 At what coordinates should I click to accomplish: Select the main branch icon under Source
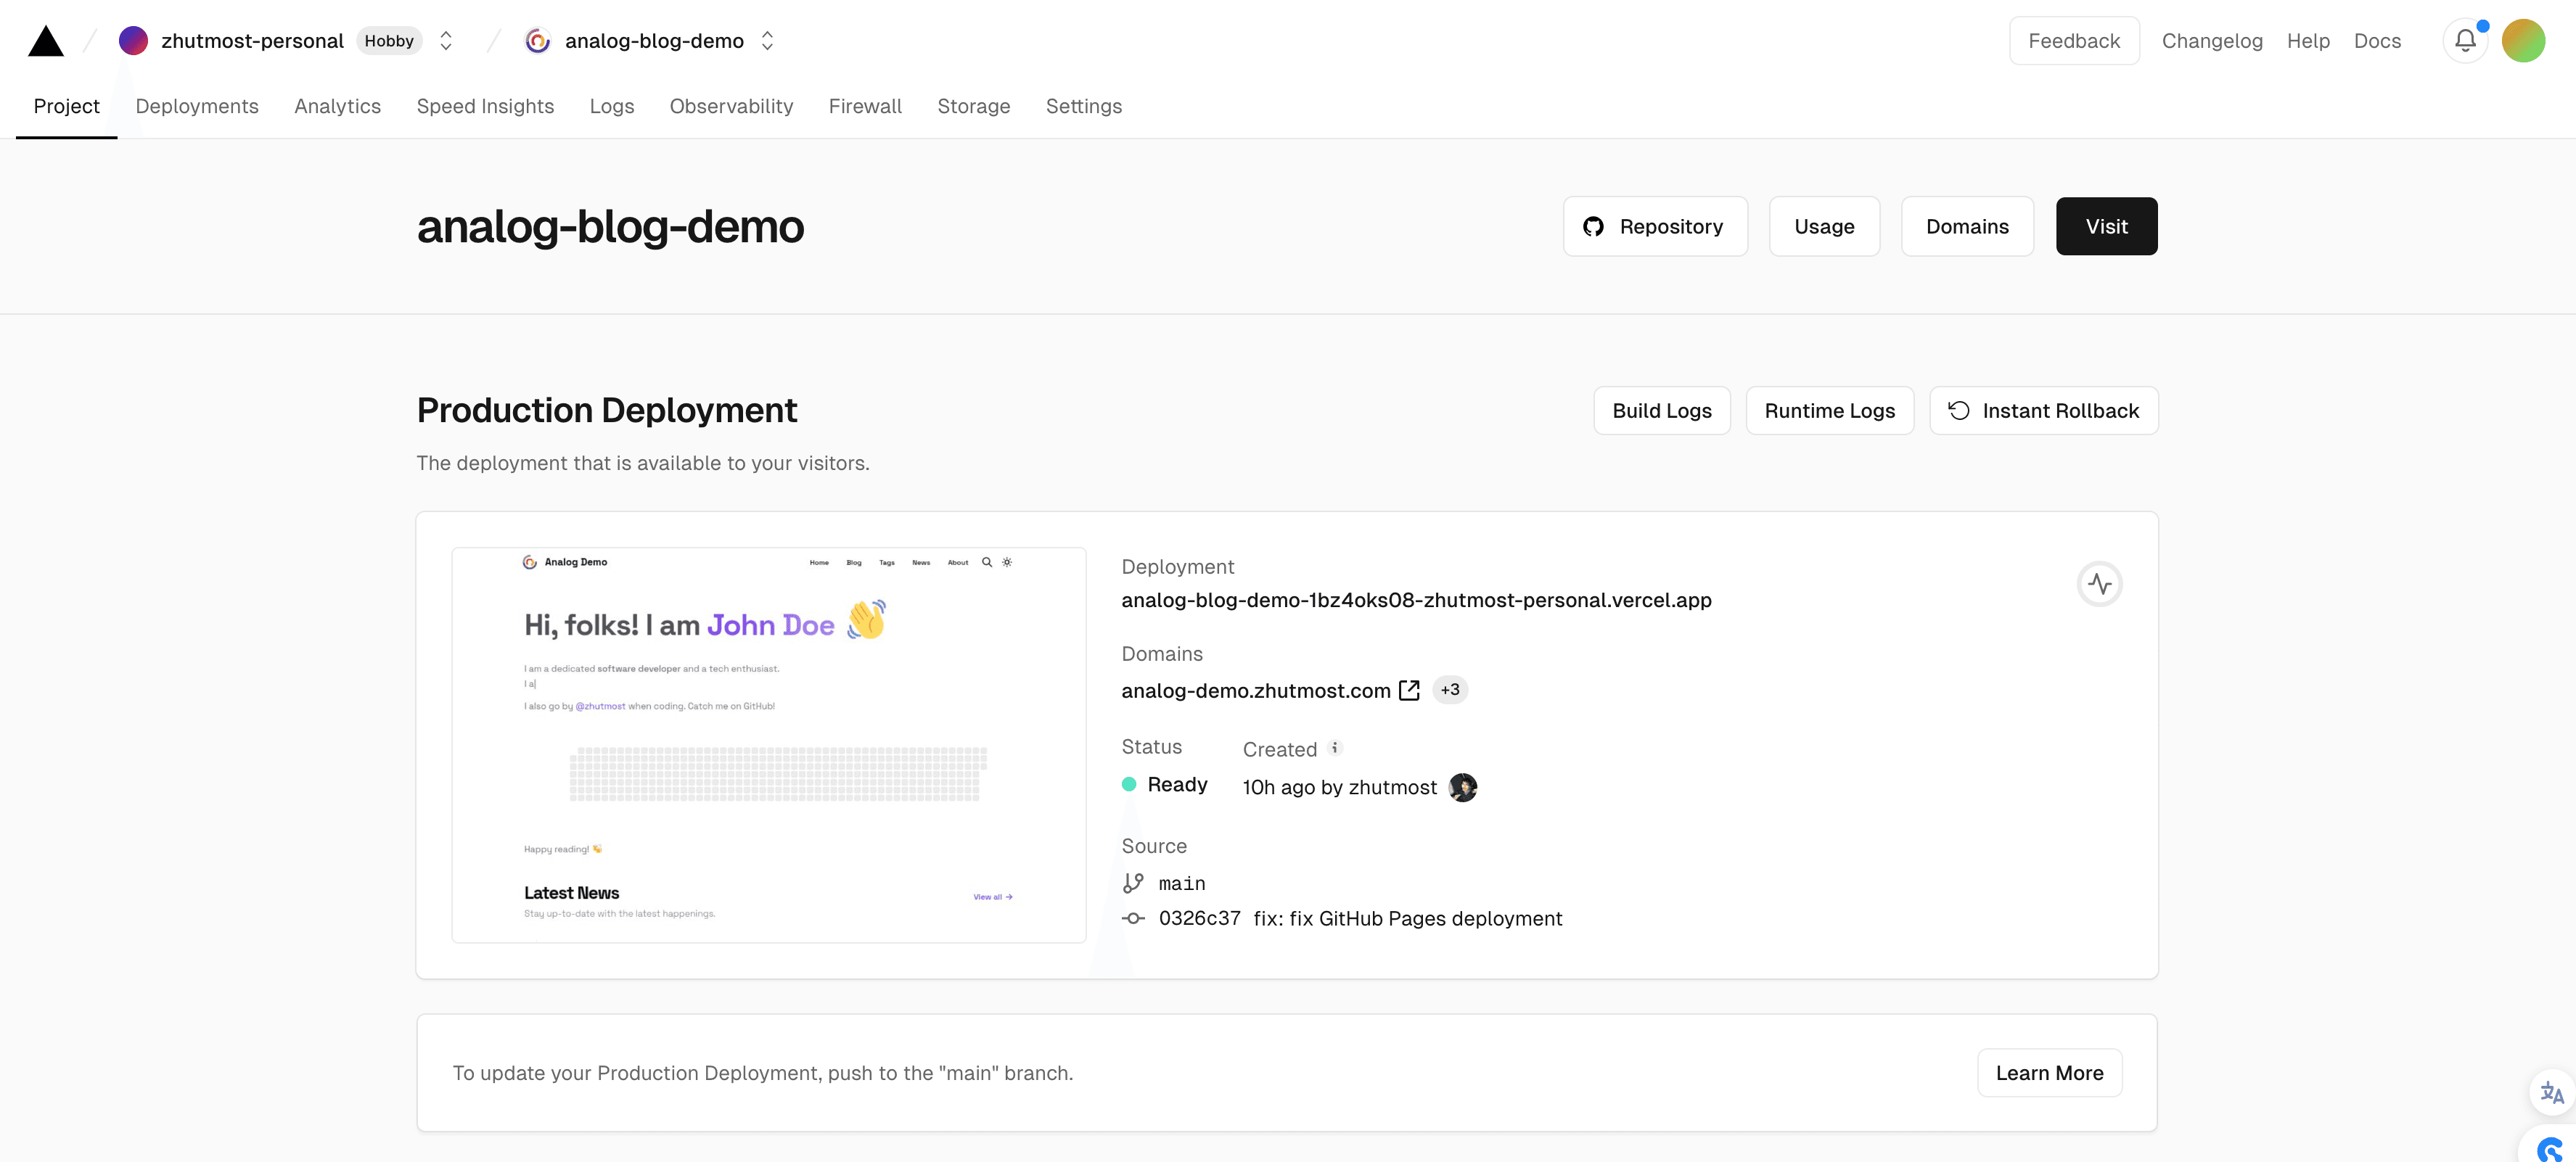pos(1134,882)
